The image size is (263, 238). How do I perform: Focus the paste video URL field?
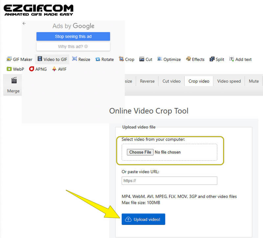169,181
